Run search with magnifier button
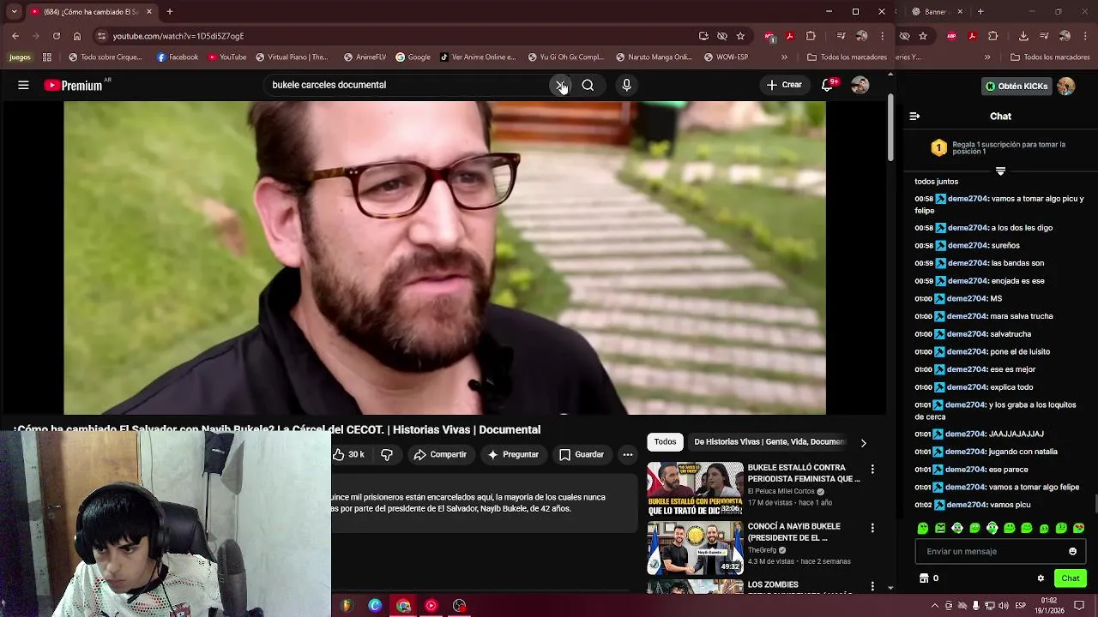The width and height of the screenshot is (1098, 617). [x=588, y=85]
